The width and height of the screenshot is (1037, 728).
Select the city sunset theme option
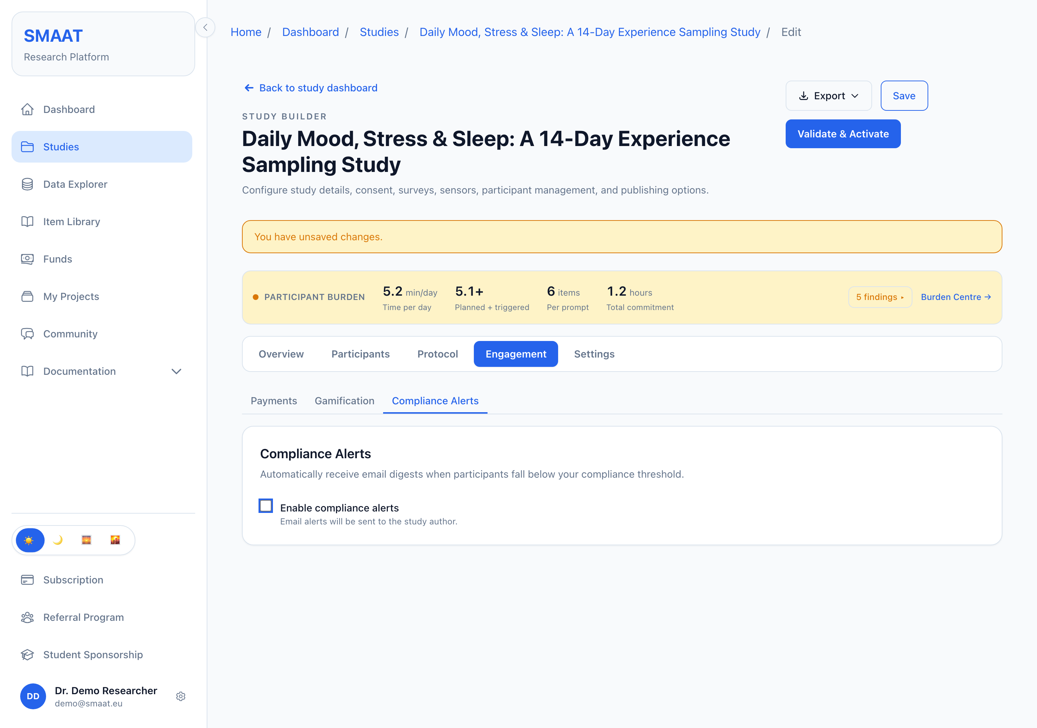(115, 540)
